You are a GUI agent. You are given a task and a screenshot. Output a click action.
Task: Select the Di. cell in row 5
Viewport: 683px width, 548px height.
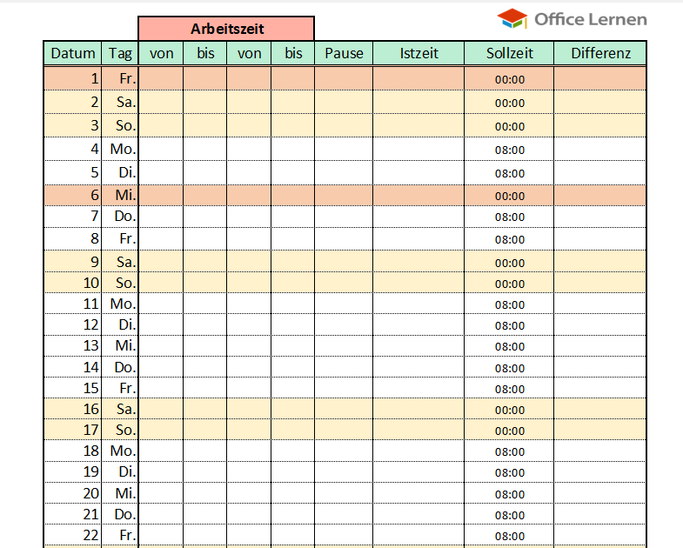120,172
